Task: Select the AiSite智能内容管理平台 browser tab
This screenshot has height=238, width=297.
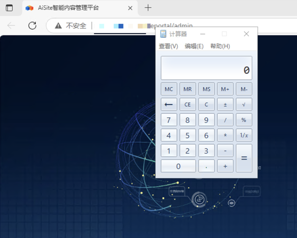Action: click(x=80, y=8)
